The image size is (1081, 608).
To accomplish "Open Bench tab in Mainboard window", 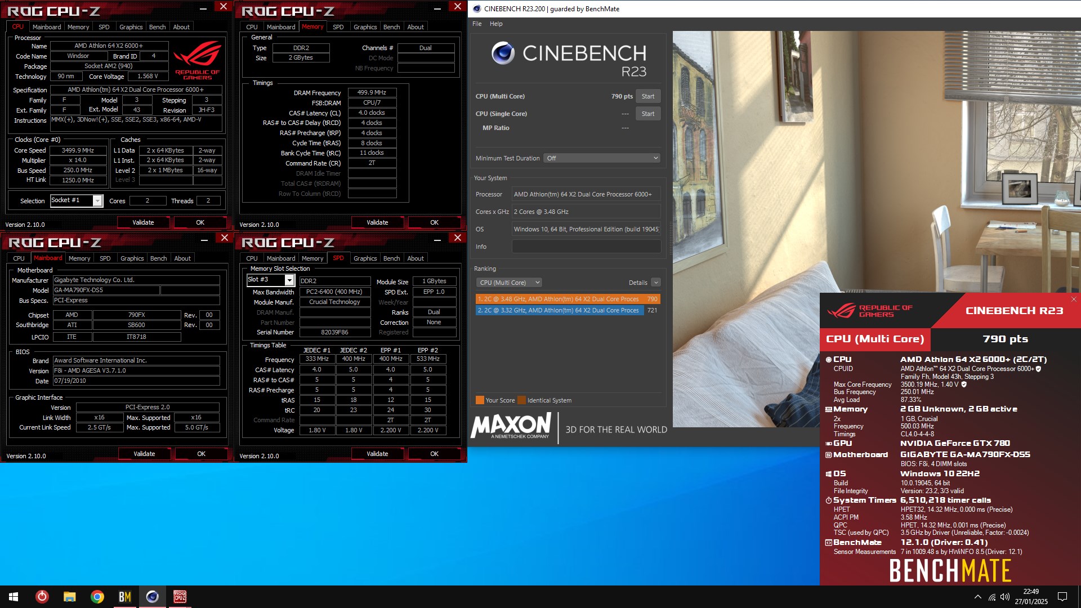I will point(158,258).
